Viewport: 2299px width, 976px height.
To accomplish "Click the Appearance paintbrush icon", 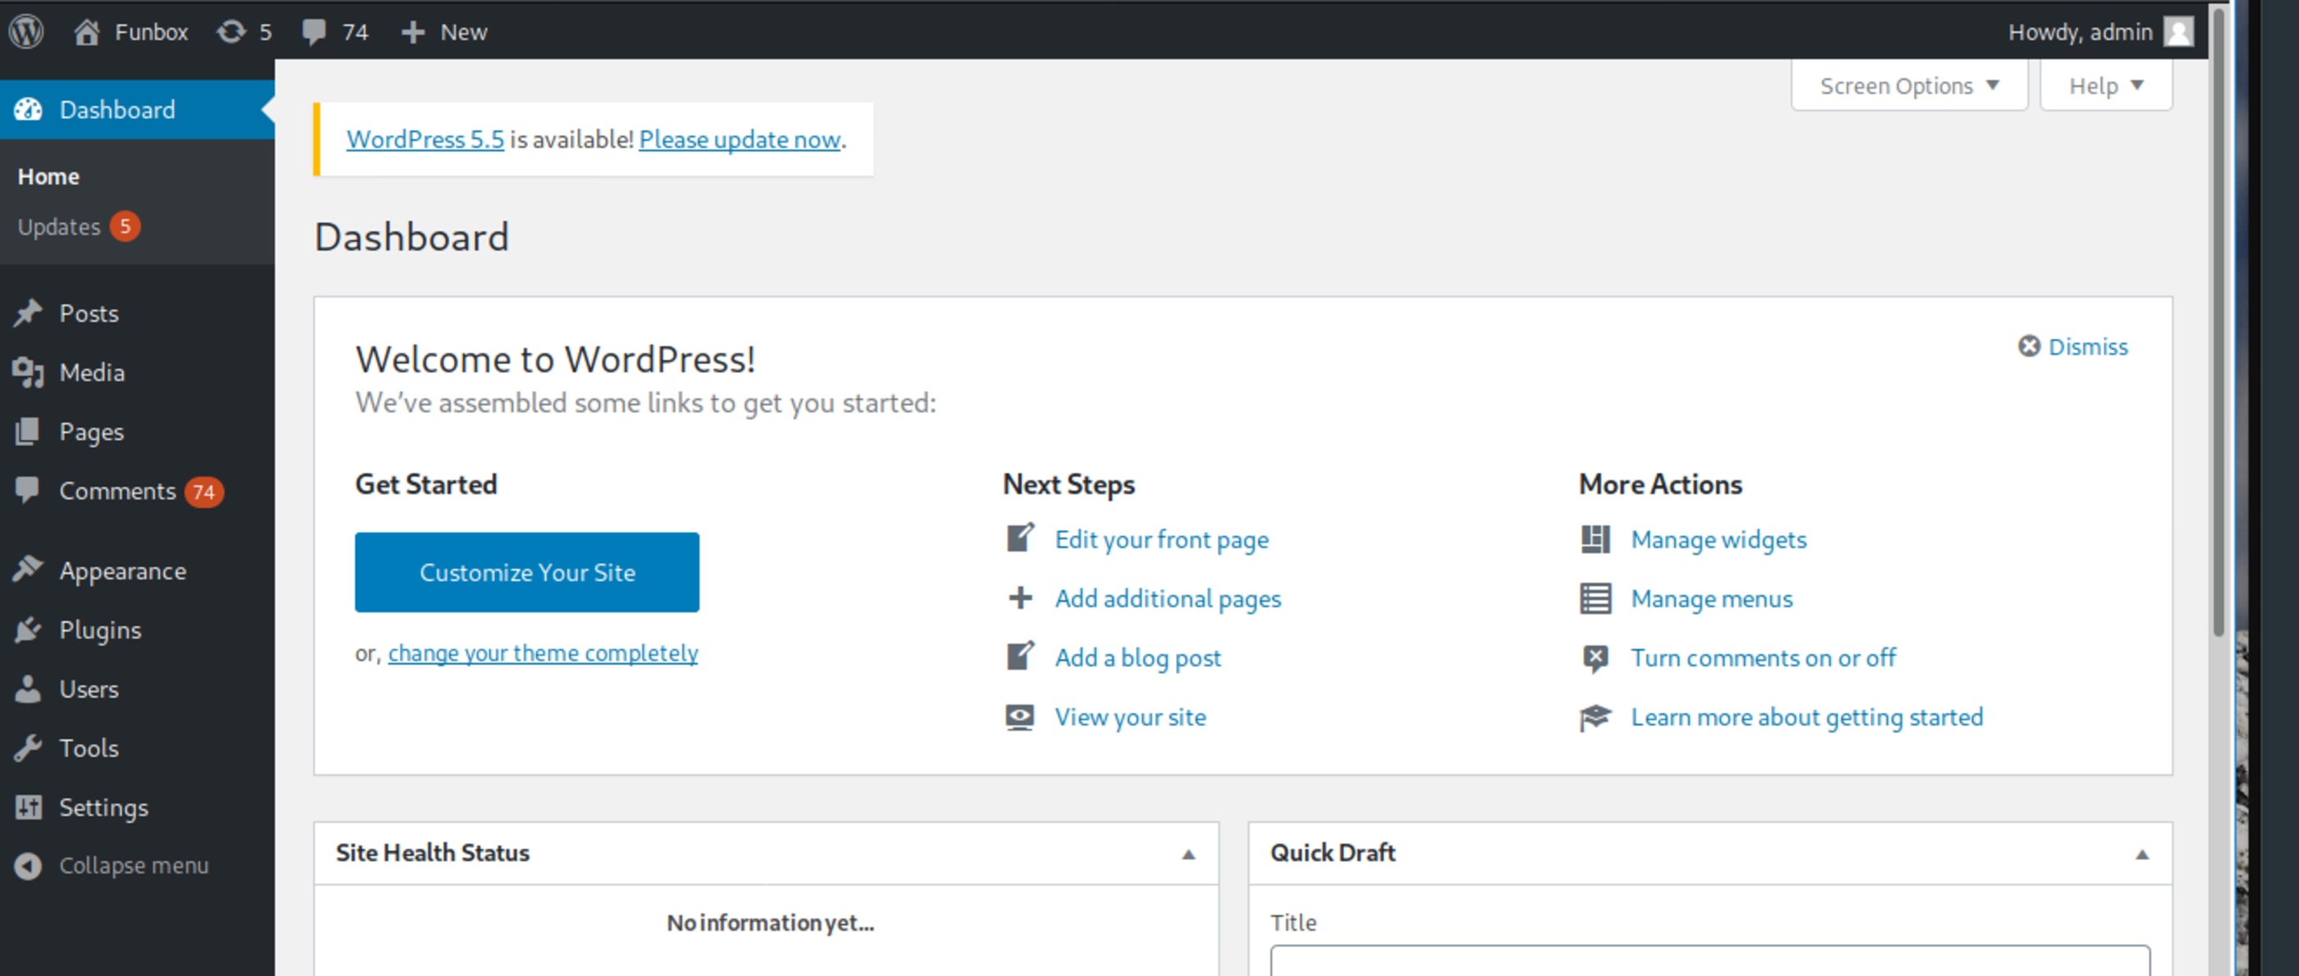I will tap(28, 569).
